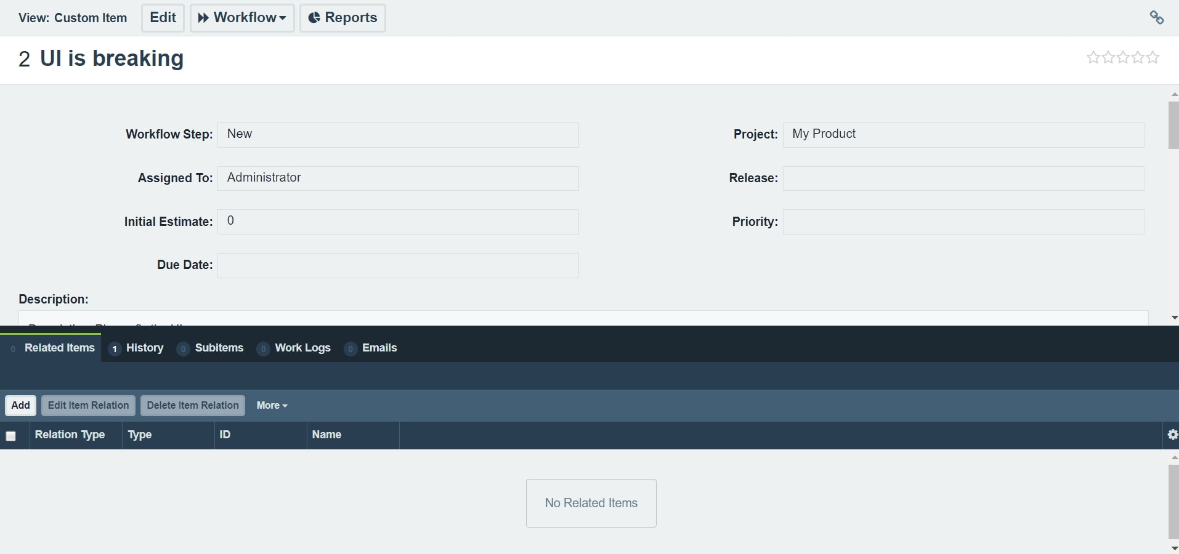
Task: Rate item with the first star
Action: pyautogui.click(x=1093, y=58)
